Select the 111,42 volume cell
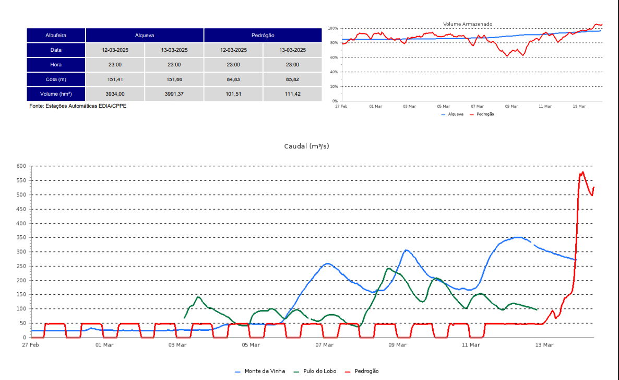This screenshot has height=380, width=619. [x=293, y=94]
